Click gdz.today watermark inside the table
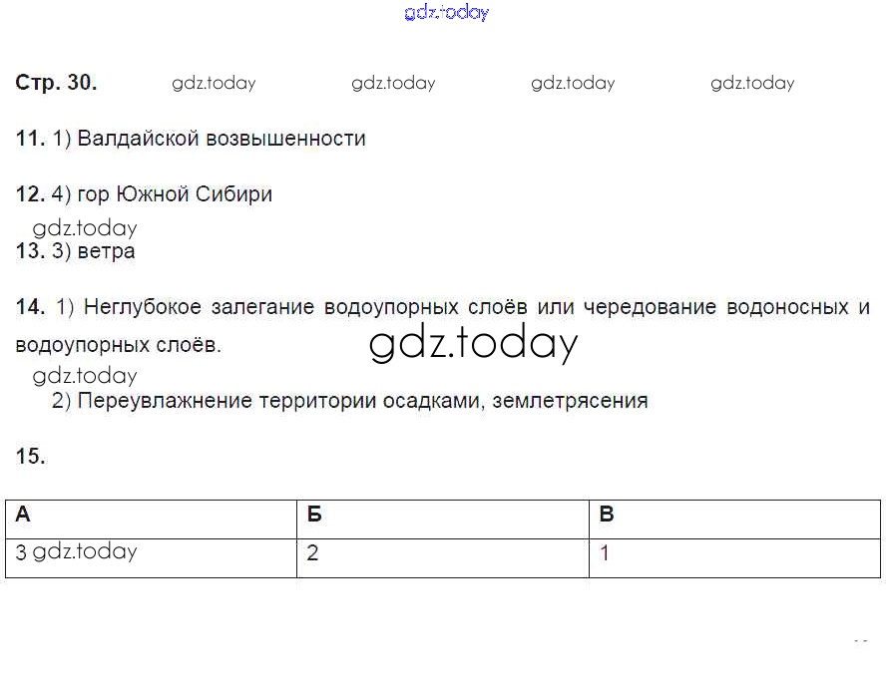891x692 pixels. (x=85, y=551)
